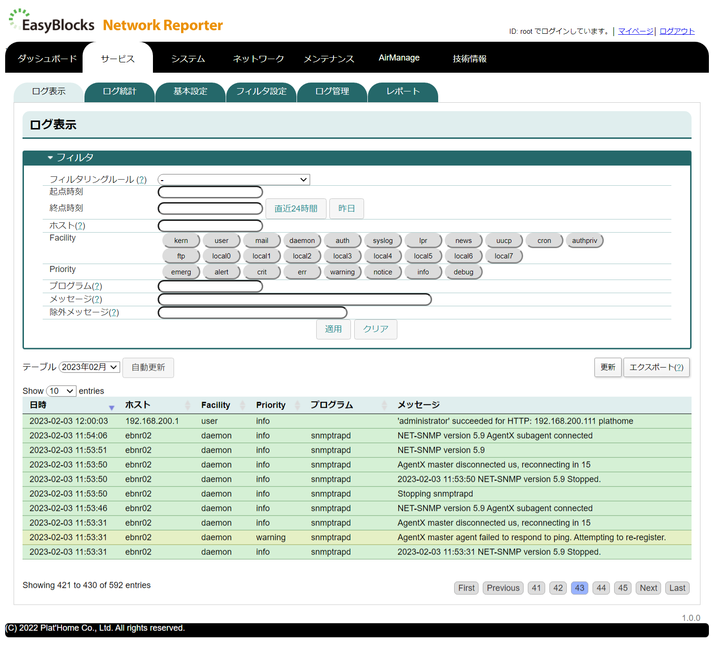Go to page 41
Screen dimensions: 715x666
point(536,588)
